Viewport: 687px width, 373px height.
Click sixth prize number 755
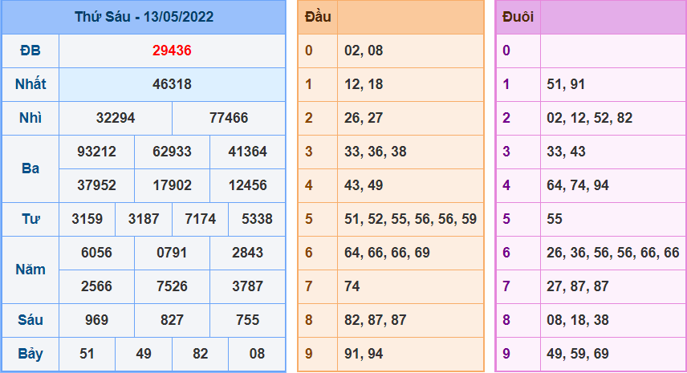tap(247, 320)
